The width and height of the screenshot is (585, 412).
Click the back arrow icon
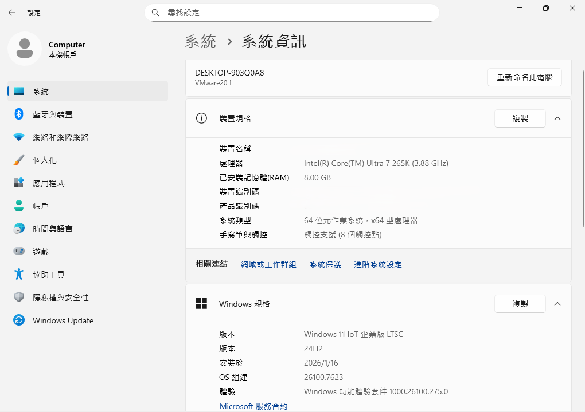tap(12, 12)
